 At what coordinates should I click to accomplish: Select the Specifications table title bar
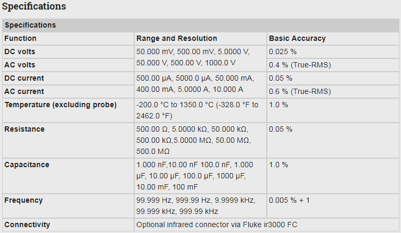[30, 25]
